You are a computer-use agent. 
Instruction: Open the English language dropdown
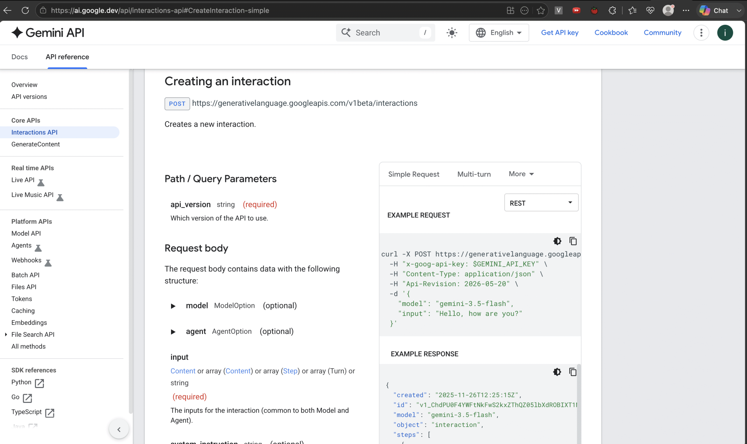[x=499, y=33]
